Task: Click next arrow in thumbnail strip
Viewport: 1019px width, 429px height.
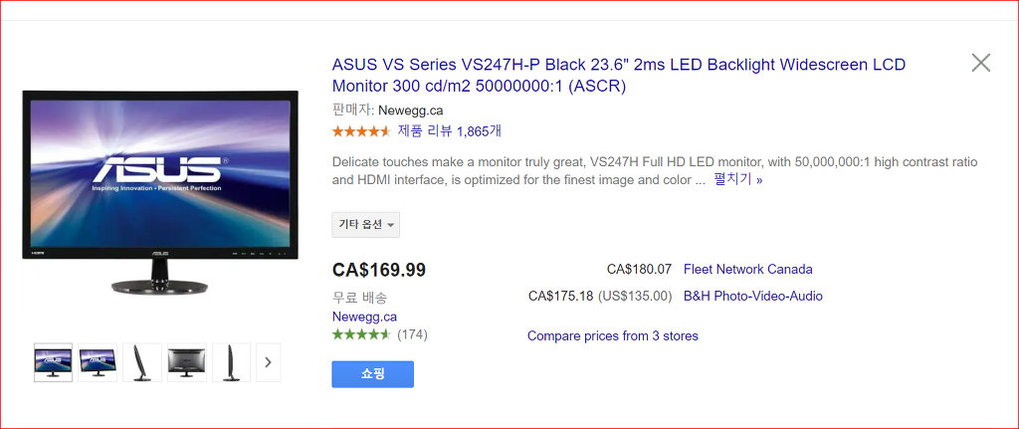Action: pyautogui.click(x=268, y=362)
